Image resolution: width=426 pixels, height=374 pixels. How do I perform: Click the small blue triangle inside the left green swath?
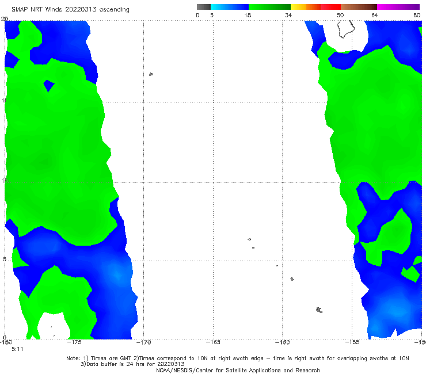click(48, 85)
